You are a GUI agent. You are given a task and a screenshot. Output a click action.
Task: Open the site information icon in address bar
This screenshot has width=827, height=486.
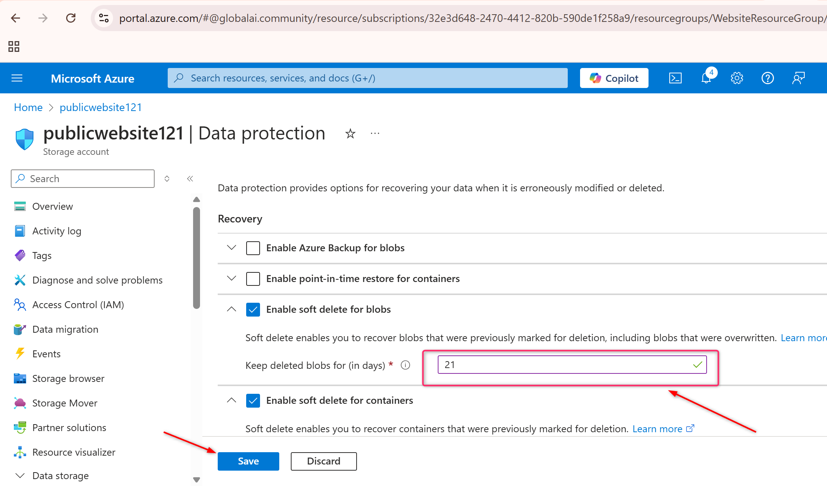tap(104, 18)
